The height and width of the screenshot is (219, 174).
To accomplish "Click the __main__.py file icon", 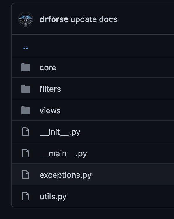I will tap(26, 153).
